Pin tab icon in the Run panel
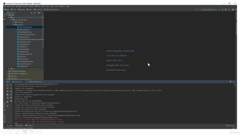Screen dimensions: 240x135 [7, 106]
